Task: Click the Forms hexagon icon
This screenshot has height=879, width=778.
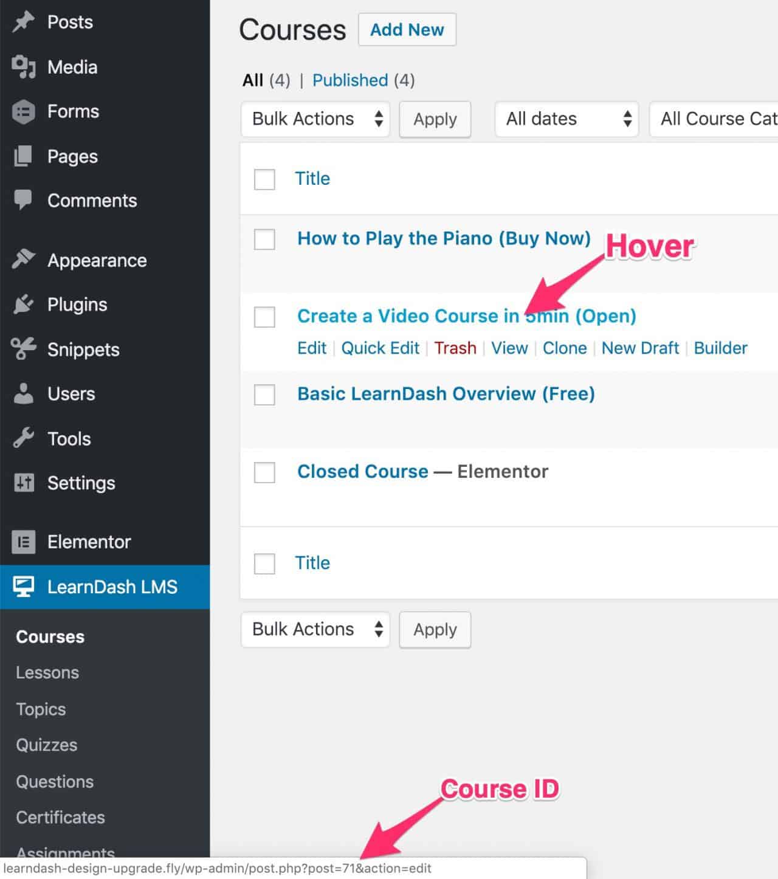Action: [x=23, y=111]
